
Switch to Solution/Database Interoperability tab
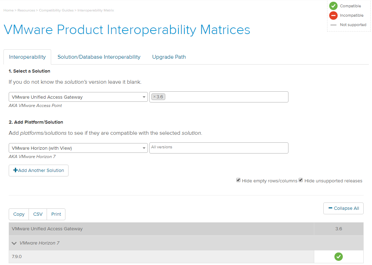click(x=99, y=57)
